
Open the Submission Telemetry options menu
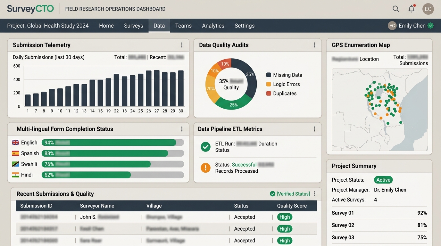click(x=182, y=45)
